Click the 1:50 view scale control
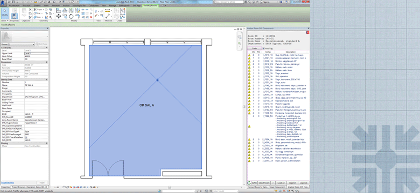Screen dimensions: 420x193 click(x=57, y=188)
